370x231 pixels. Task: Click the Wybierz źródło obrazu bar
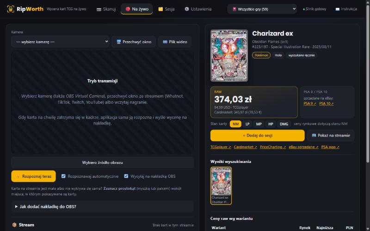(x=102, y=162)
